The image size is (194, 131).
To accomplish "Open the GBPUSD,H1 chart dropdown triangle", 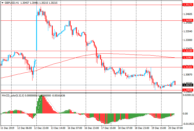I will 2,3.
